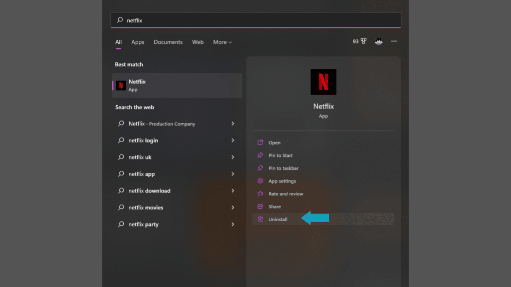Open the More filter dropdown
Viewport: 511px width, 287px height.
(x=222, y=42)
